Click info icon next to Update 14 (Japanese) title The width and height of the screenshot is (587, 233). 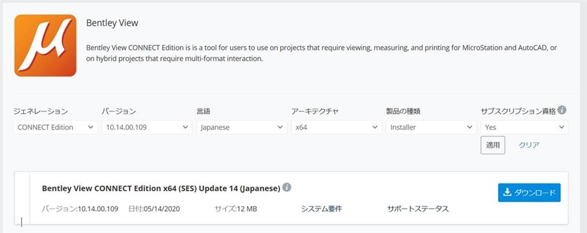(x=287, y=187)
